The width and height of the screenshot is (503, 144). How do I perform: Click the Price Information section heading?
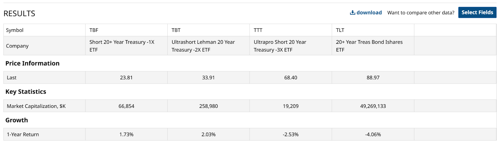[x=32, y=64]
